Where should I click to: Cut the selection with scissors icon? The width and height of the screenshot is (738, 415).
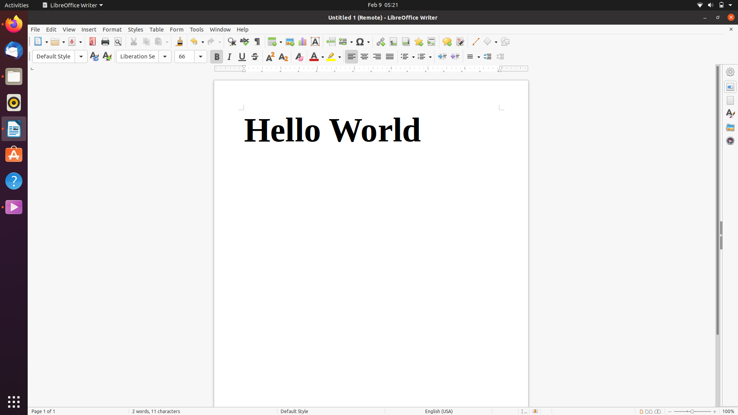pyautogui.click(x=134, y=41)
